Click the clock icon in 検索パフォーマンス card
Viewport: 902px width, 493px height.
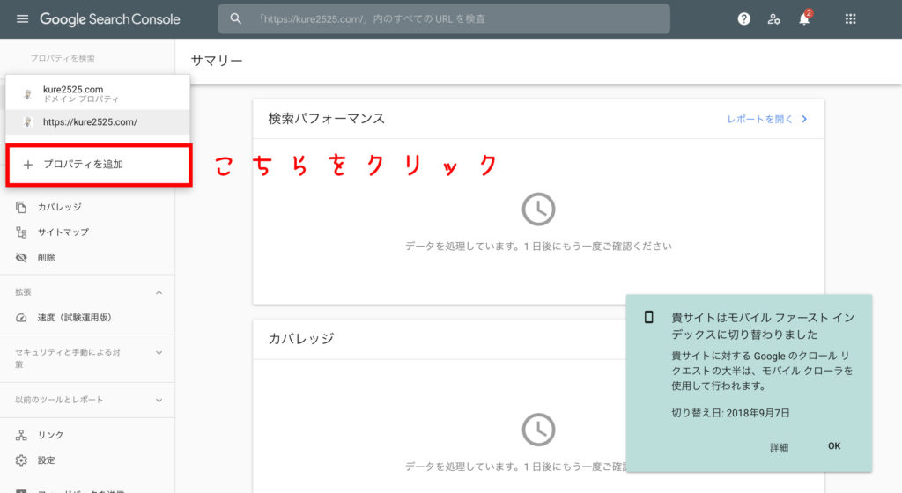[x=538, y=210]
